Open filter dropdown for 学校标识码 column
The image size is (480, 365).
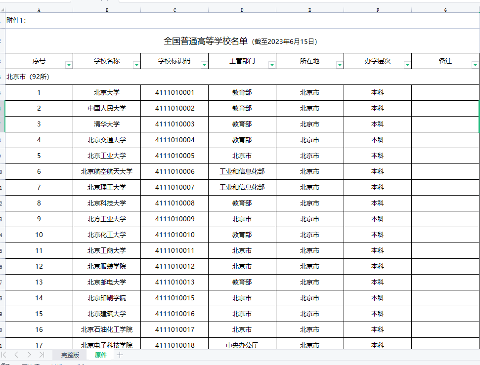[204, 65]
